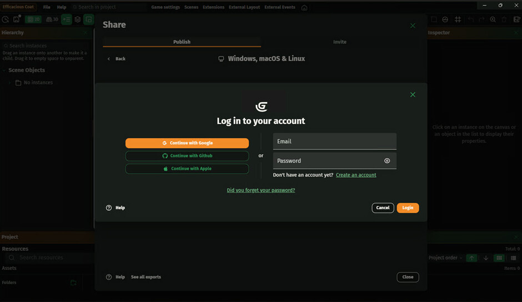Click Continue with Google button
This screenshot has width=522, height=302.
coord(187,143)
